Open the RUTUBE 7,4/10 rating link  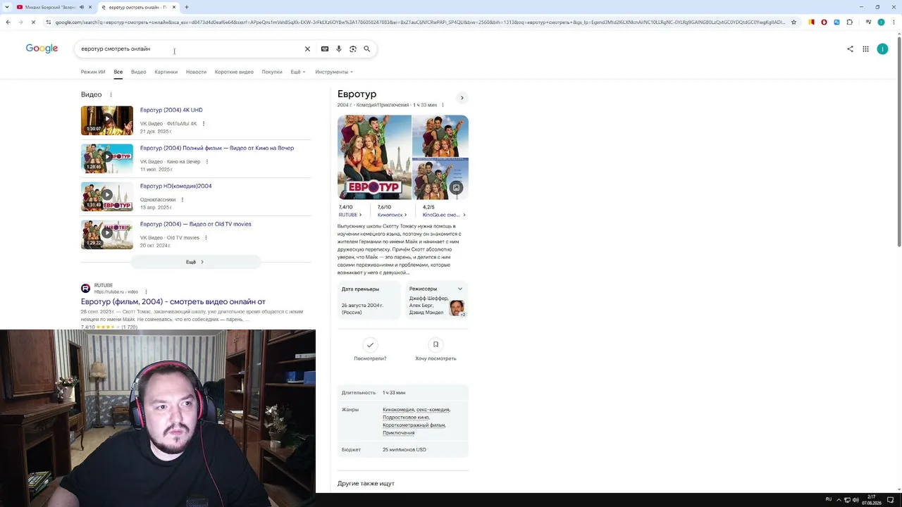tap(350, 211)
